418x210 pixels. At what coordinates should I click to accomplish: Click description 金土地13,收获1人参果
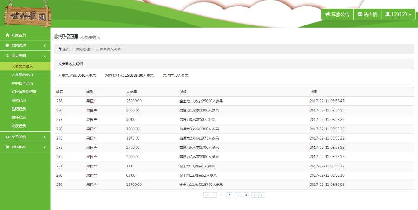[197, 166]
